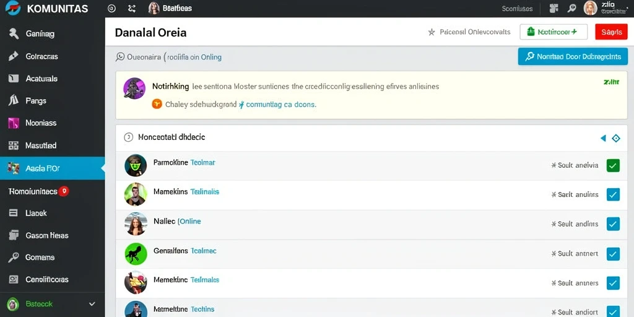634x317 pixels.
Task: Click the circular clock icon in the top bar
Action: coord(112,8)
